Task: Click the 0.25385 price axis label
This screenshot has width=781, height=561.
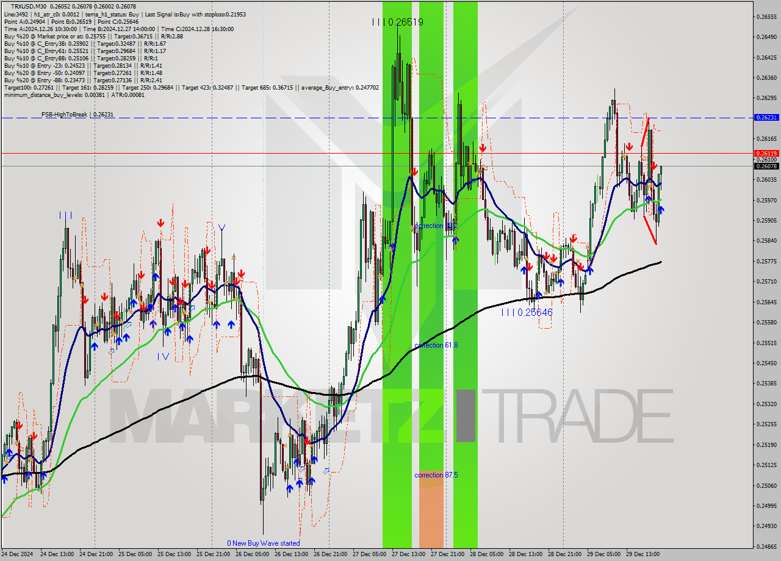Action: [x=766, y=384]
